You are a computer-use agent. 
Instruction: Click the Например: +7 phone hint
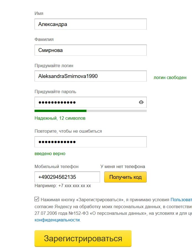pos(63,186)
